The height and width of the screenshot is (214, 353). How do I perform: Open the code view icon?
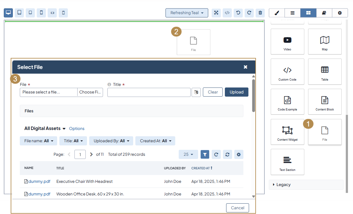coord(227,13)
